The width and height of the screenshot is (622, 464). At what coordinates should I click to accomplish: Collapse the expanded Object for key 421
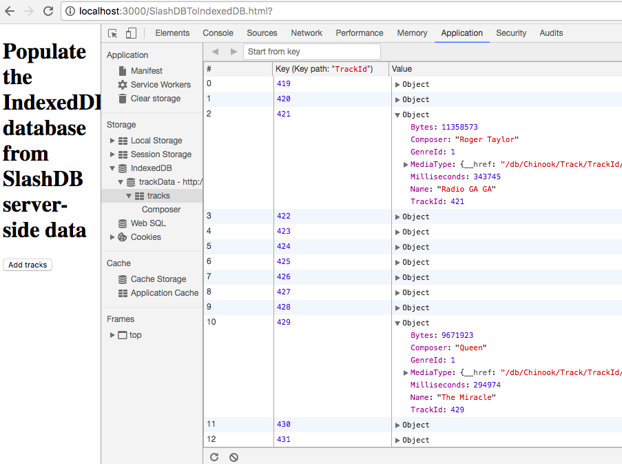pos(397,115)
